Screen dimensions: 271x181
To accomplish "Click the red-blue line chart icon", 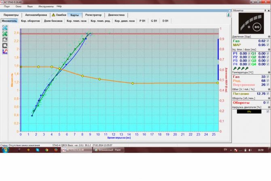I will pyautogui.click(x=5, y=51).
